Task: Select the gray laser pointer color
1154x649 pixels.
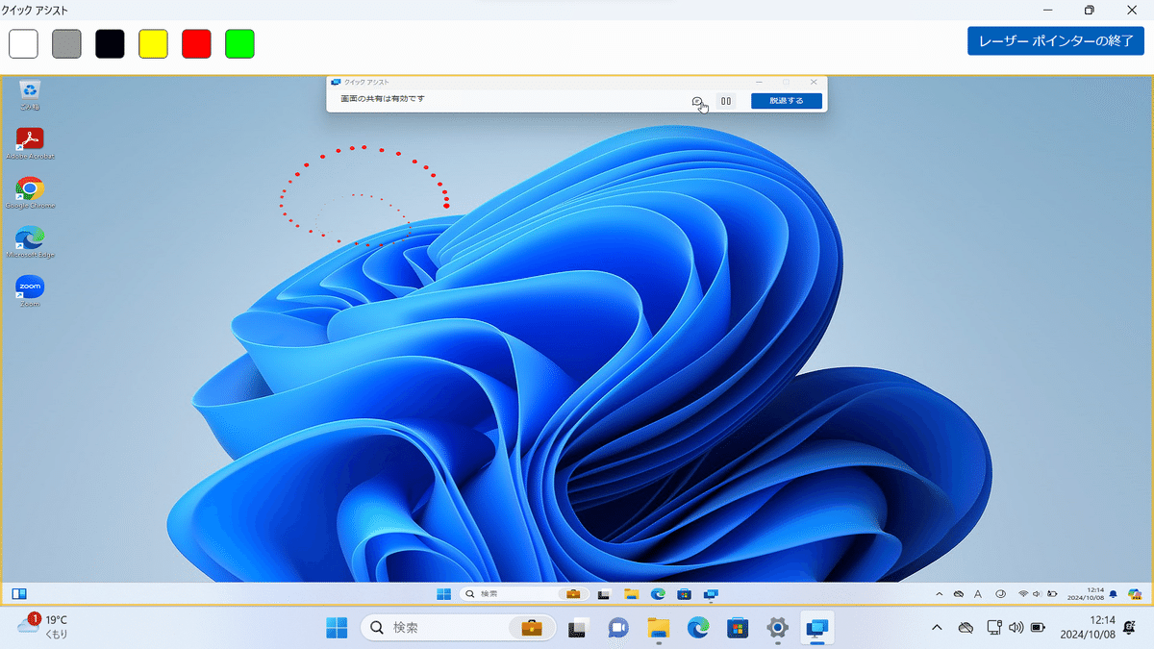Action: [x=66, y=43]
